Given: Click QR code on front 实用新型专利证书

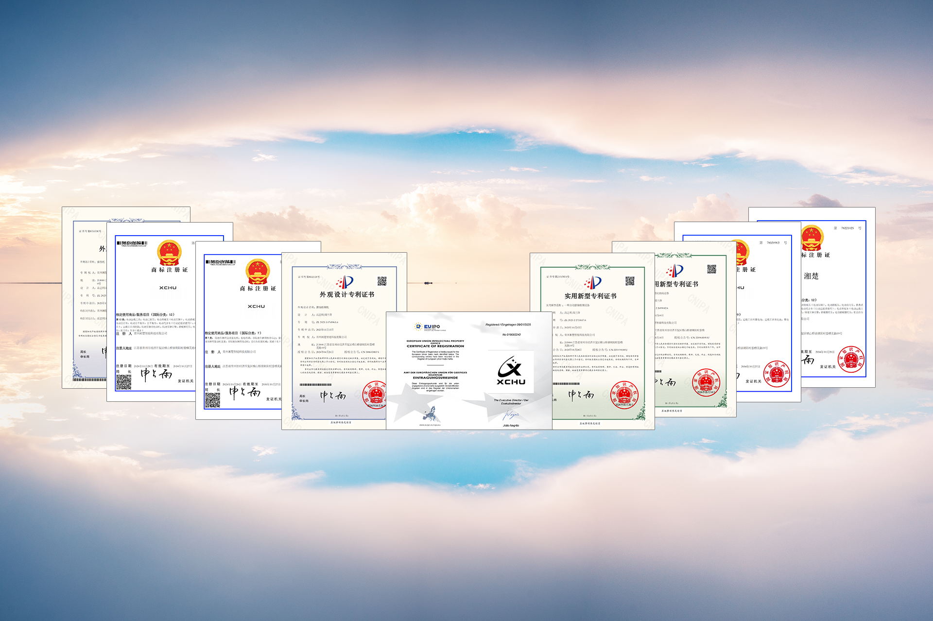Looking at the screenshot, I should (630, 281).
